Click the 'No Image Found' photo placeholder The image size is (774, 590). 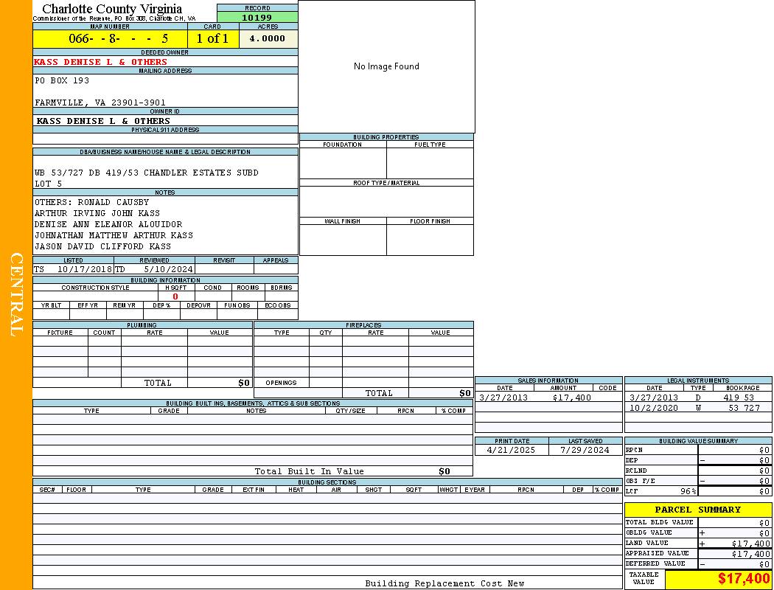tap(386, 66)
